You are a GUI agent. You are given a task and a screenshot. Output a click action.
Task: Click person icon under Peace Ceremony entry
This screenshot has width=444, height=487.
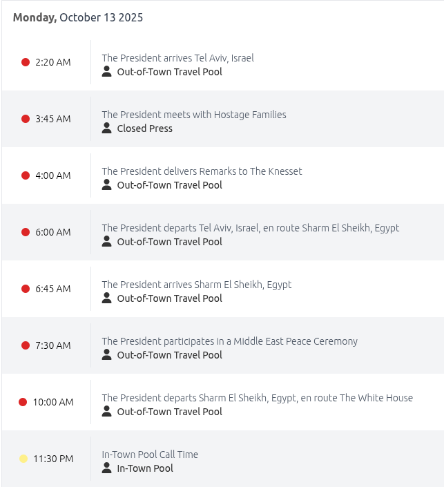click(x=107, y=354)
